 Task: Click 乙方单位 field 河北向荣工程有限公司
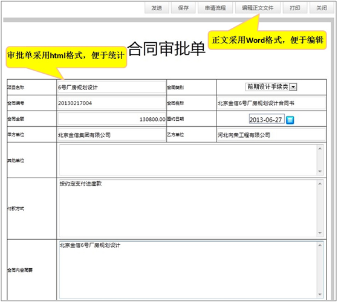271,135
